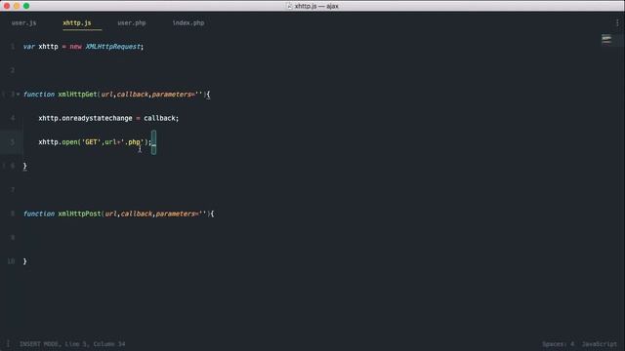The image size is (625, 351).
Task: Click onreadystatechange on line 4
Action: click(97, 118)
